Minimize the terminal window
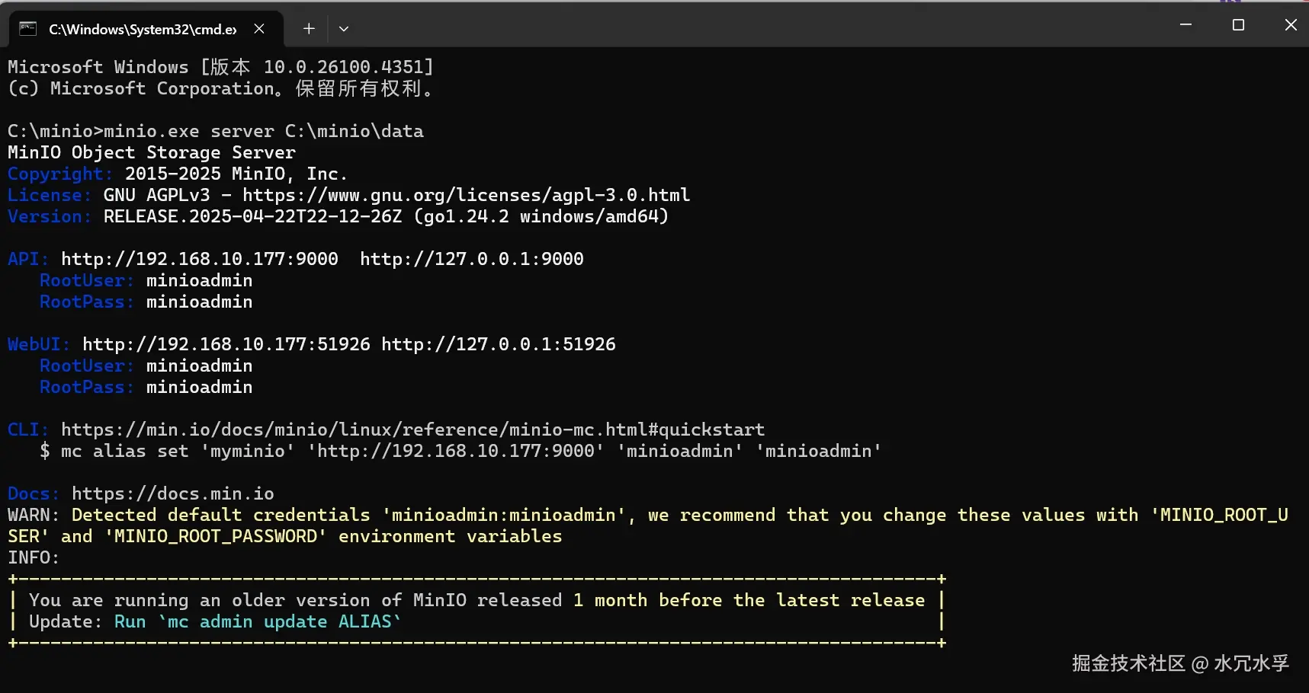The width and height of the screenshot is (1309, 693). [x=1185, y=25]
